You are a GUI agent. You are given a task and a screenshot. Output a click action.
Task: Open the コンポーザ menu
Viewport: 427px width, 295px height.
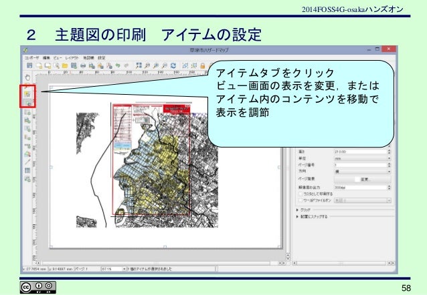31,58
